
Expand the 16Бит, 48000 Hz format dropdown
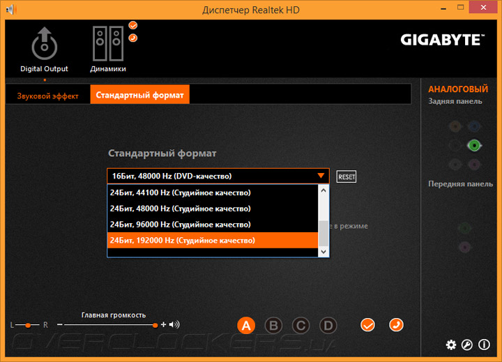pos(218,176)
